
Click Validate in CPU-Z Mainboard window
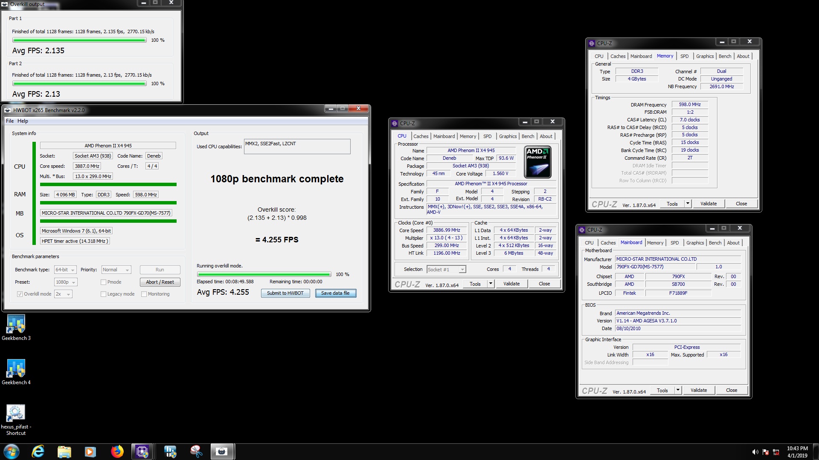coord(699,390)
